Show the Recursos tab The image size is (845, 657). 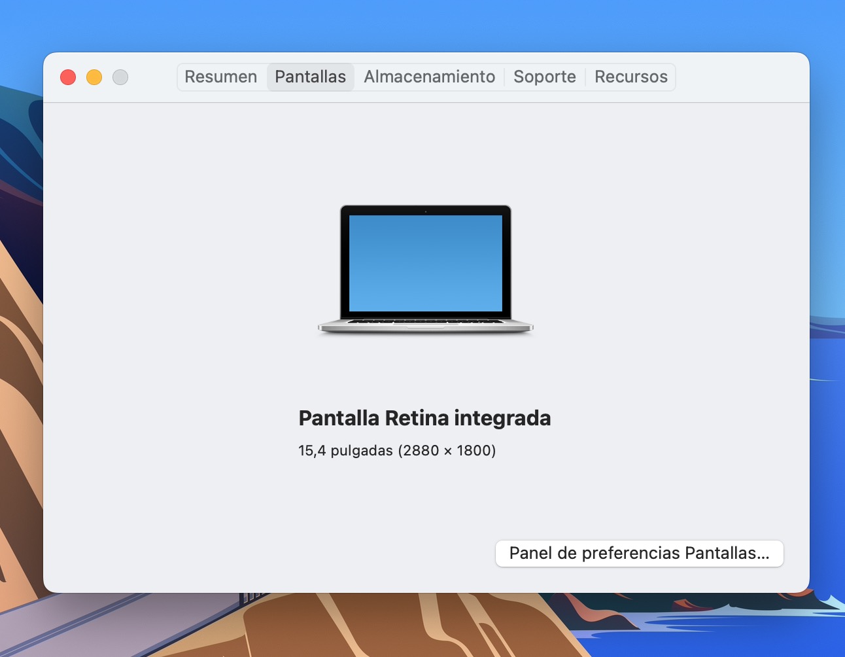(630, 77)
